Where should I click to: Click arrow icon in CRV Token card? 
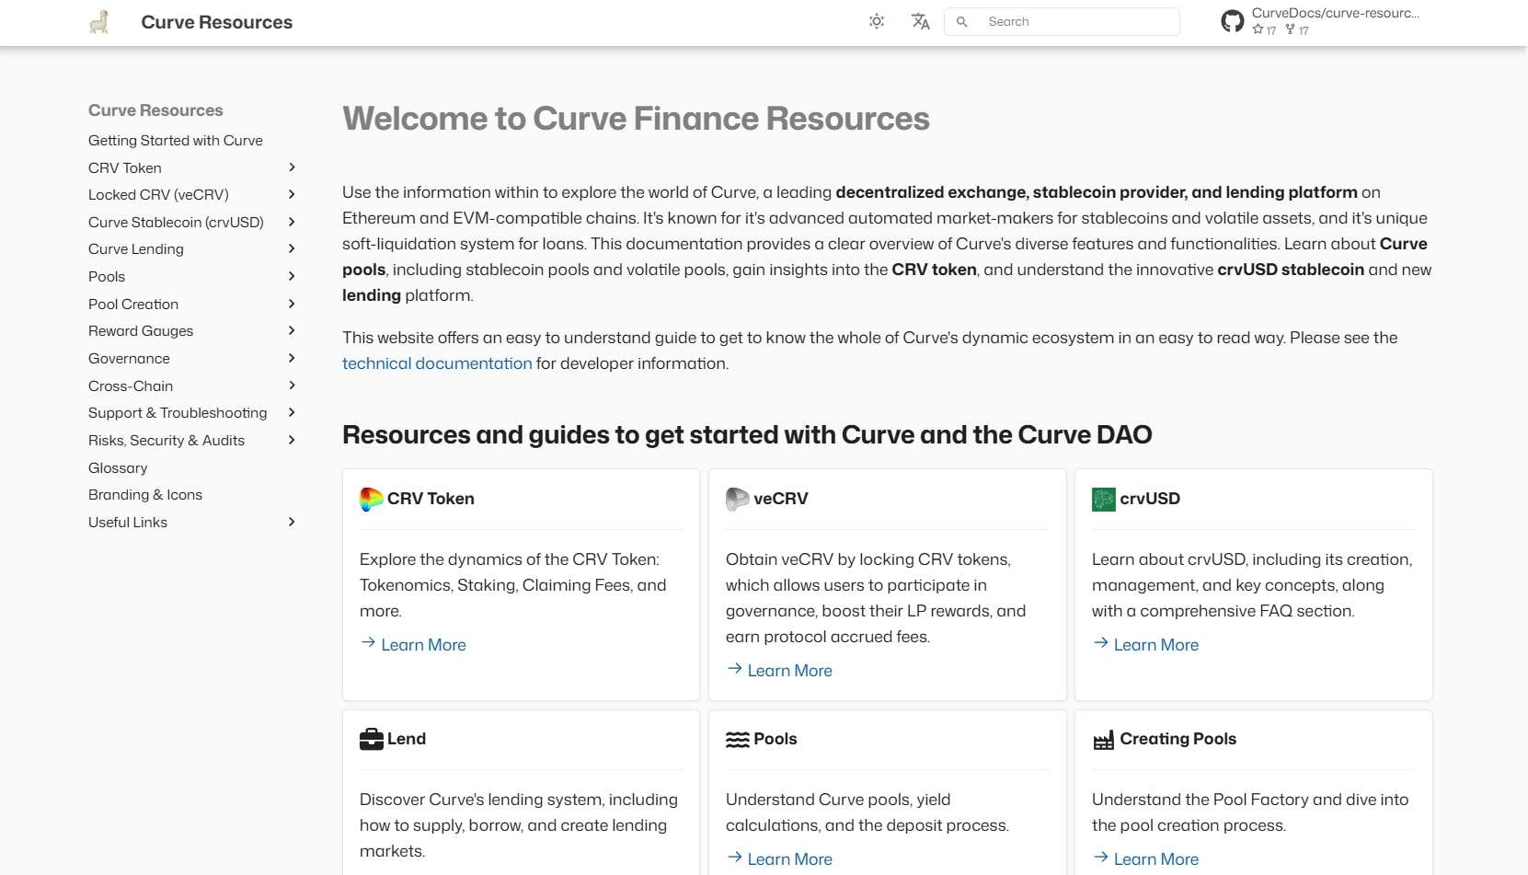tap(368, 642)
